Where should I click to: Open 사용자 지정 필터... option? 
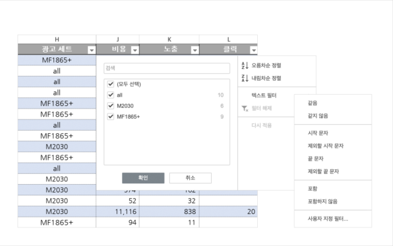click(x=328, y=219)
